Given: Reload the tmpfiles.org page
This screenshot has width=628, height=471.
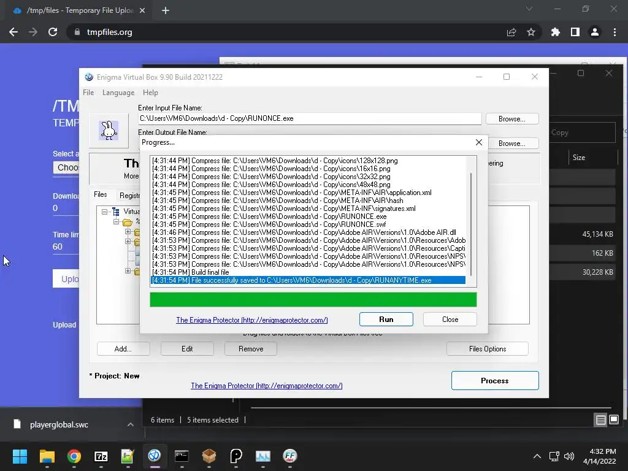Looking at the screenshot, I should point(53,32).
